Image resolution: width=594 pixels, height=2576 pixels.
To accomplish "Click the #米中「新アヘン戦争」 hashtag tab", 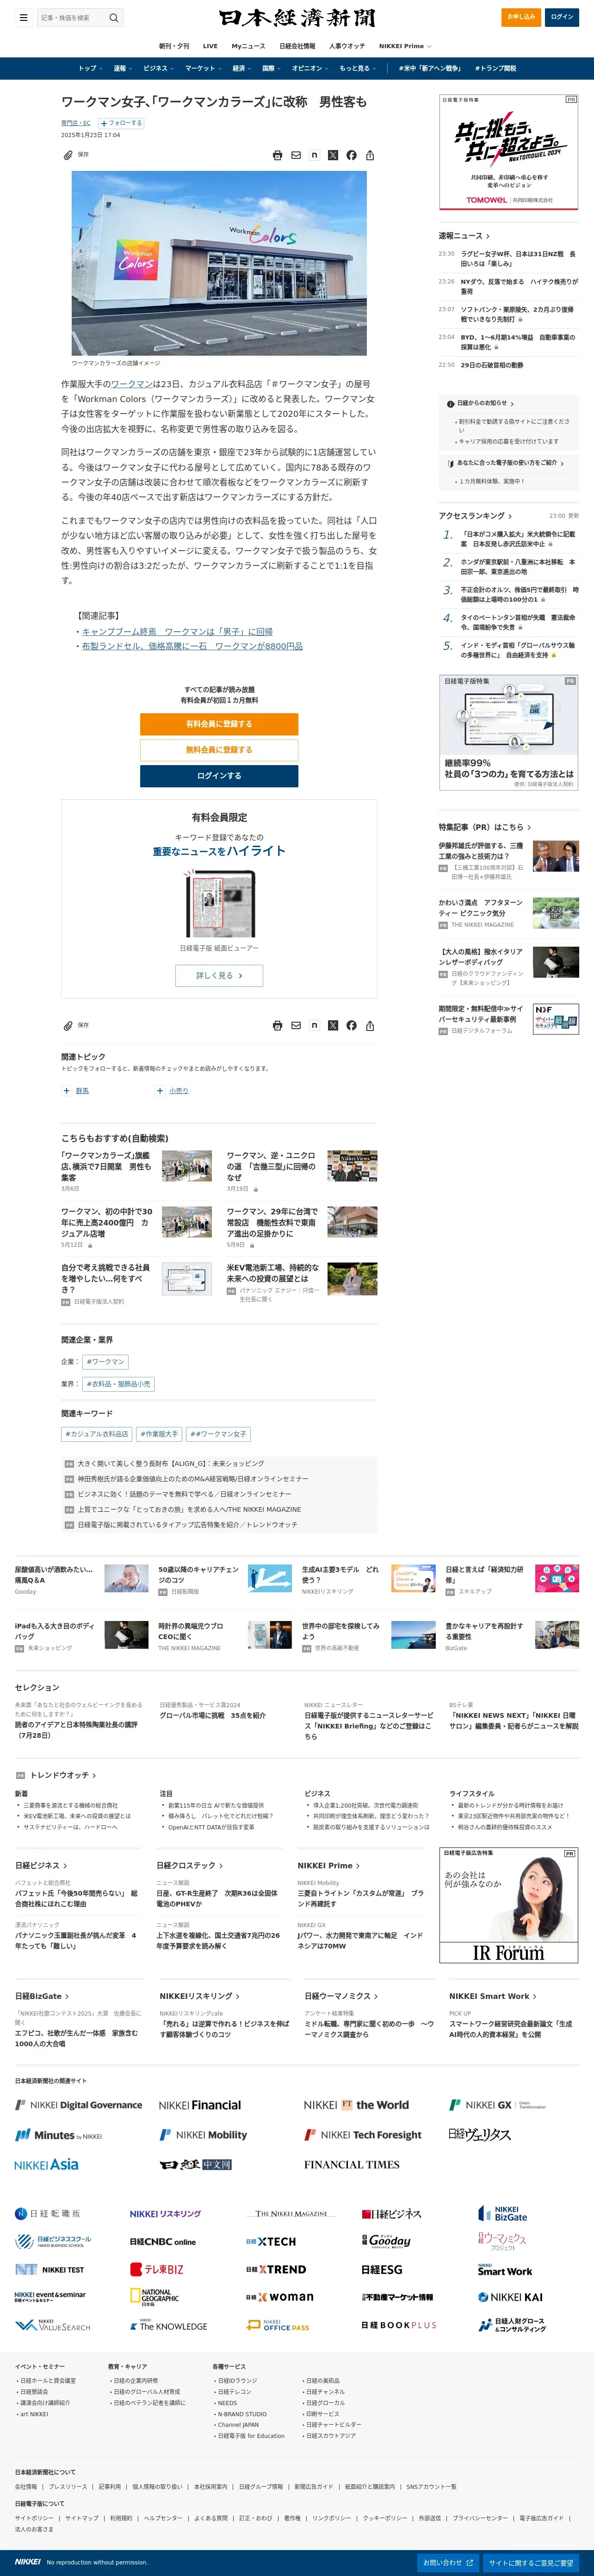I will [x=430, y=68].
